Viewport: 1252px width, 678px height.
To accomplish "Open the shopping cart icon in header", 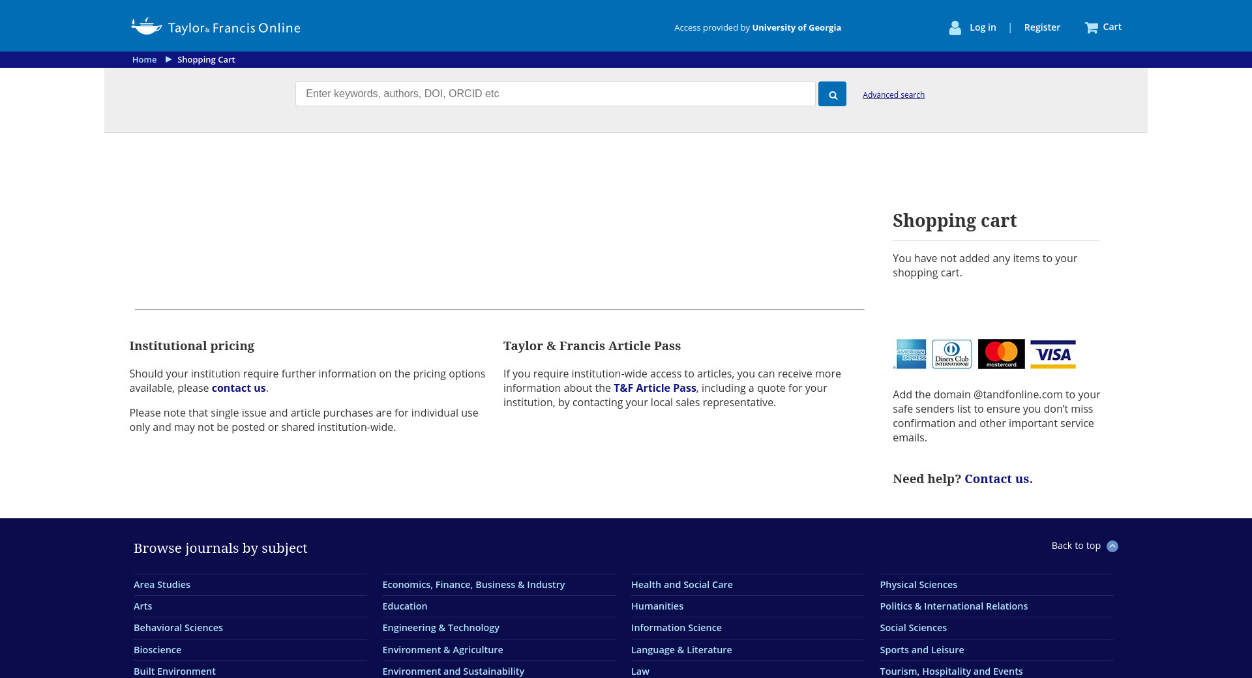I will click(1091, 27).
